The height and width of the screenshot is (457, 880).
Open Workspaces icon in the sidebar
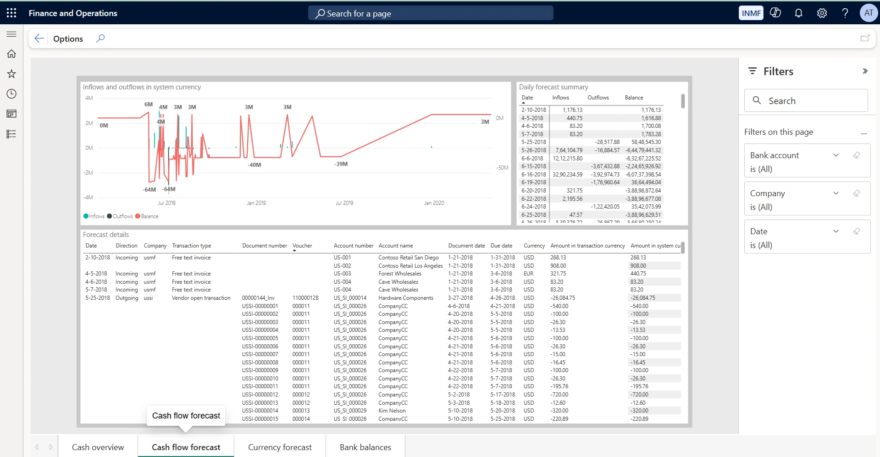(11, 114)
